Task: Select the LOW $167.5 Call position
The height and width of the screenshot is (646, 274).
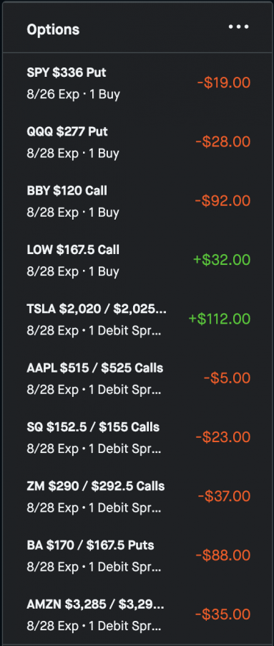Action: [138, 260]
